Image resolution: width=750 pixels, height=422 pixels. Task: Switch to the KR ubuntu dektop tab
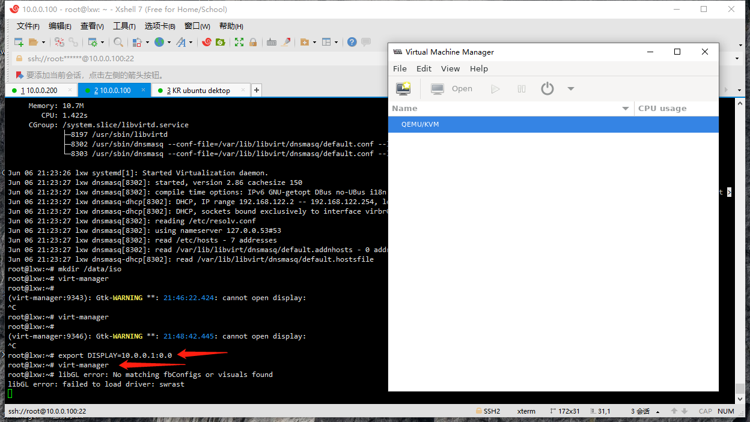(201, 90)
